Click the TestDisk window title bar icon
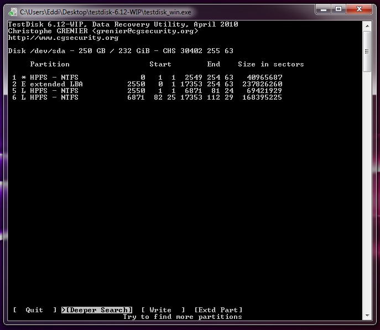The image size is (380, 330). click(13, 12)
